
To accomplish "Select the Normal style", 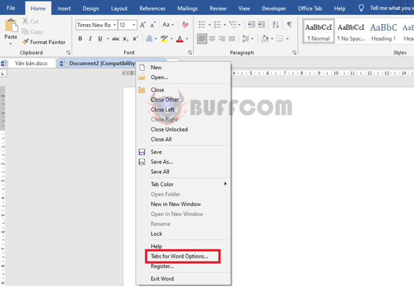I will [318, 32].
